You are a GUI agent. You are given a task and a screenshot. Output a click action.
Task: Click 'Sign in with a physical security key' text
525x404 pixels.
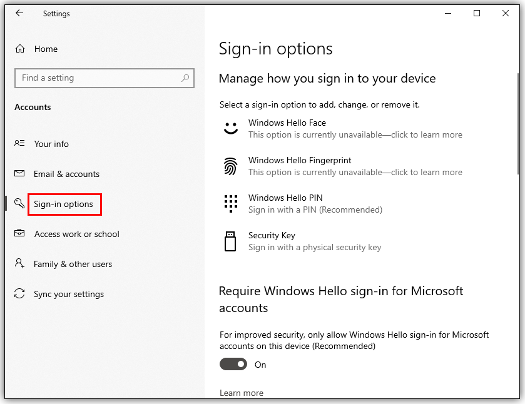point(315,248)
